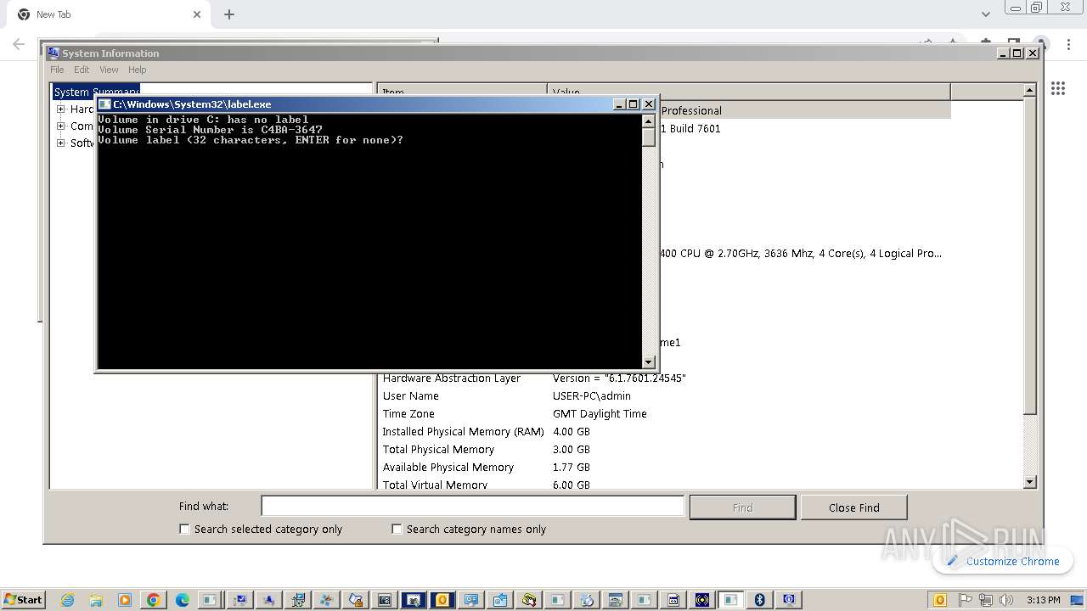Open the Chrome tab search chevron
Viewport: 1087px width, 611px height.
coord(986,14)
